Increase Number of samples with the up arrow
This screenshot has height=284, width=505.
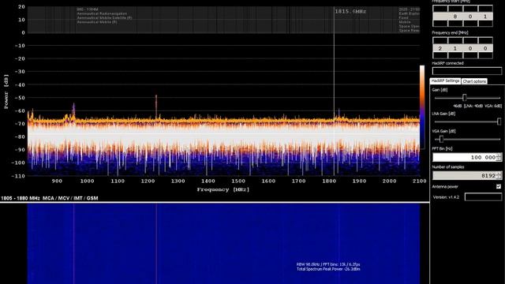click(x=499, y=174)
